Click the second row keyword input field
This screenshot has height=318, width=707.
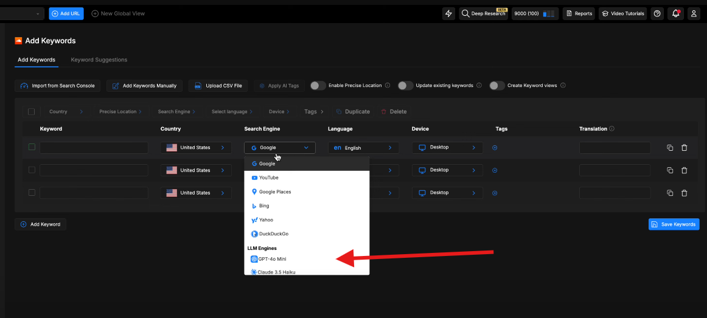[x=94, y=170]
